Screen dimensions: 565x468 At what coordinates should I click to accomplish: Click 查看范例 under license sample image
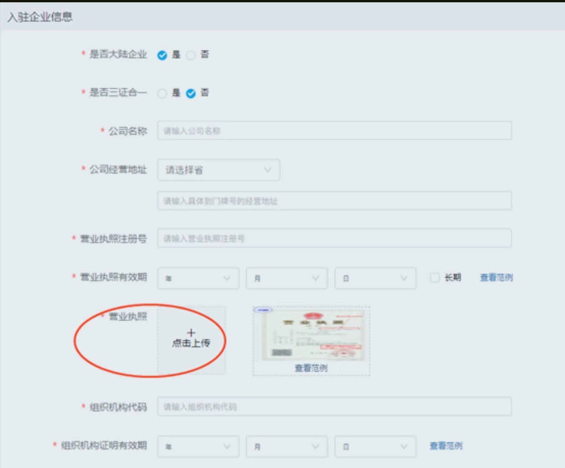coord(311,368)
